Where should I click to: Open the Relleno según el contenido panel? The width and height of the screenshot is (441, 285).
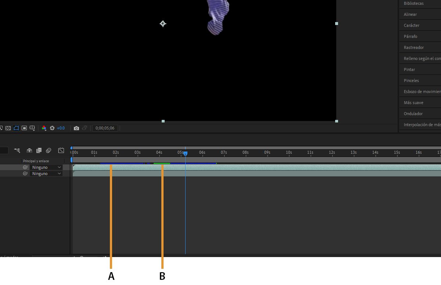click(422, 58)
